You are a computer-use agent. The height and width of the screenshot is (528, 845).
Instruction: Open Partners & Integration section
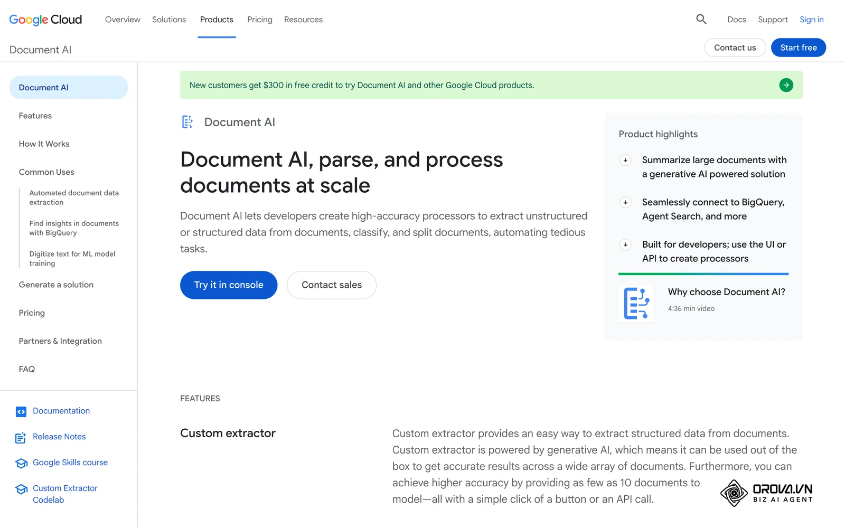[60, 341]
